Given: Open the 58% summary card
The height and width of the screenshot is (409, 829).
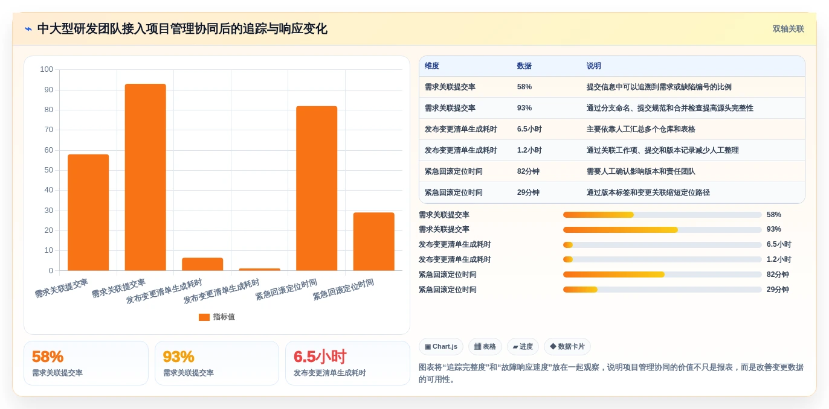Looking at the screenshot, I should pyautogui.click(x=86, y=363).
